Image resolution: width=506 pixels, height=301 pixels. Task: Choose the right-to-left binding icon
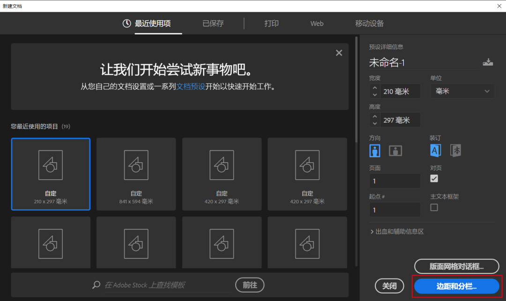coord(455,150)
